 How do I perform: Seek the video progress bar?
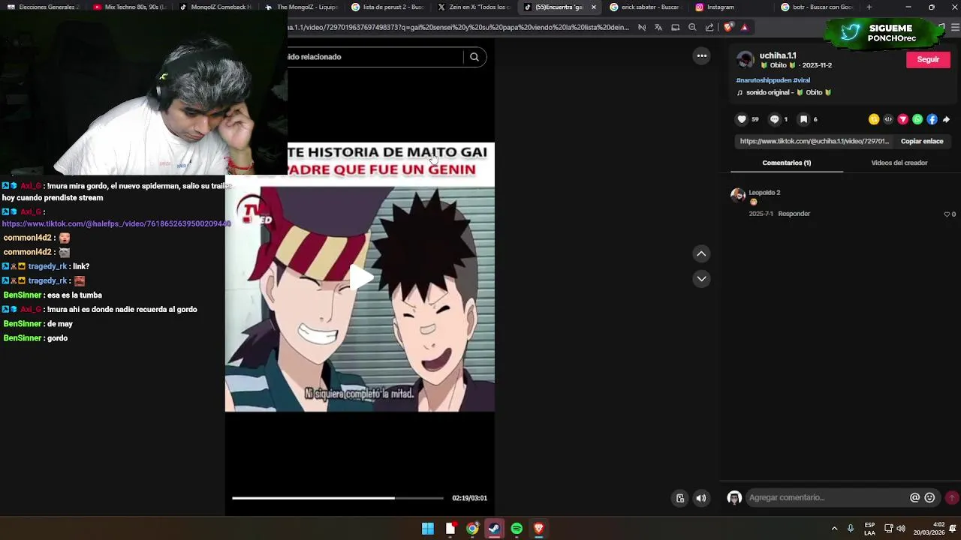[x=338, y=498]
